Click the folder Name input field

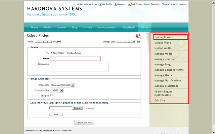(x=75, y=58)
